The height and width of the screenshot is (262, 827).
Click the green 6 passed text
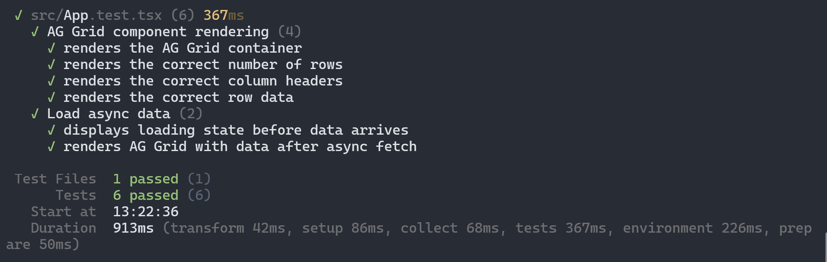(145, 196)
